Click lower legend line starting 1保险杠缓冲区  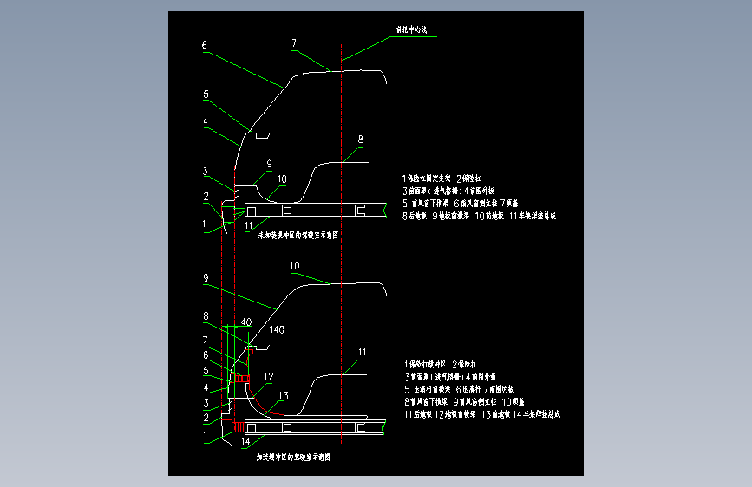coord(441,364)
